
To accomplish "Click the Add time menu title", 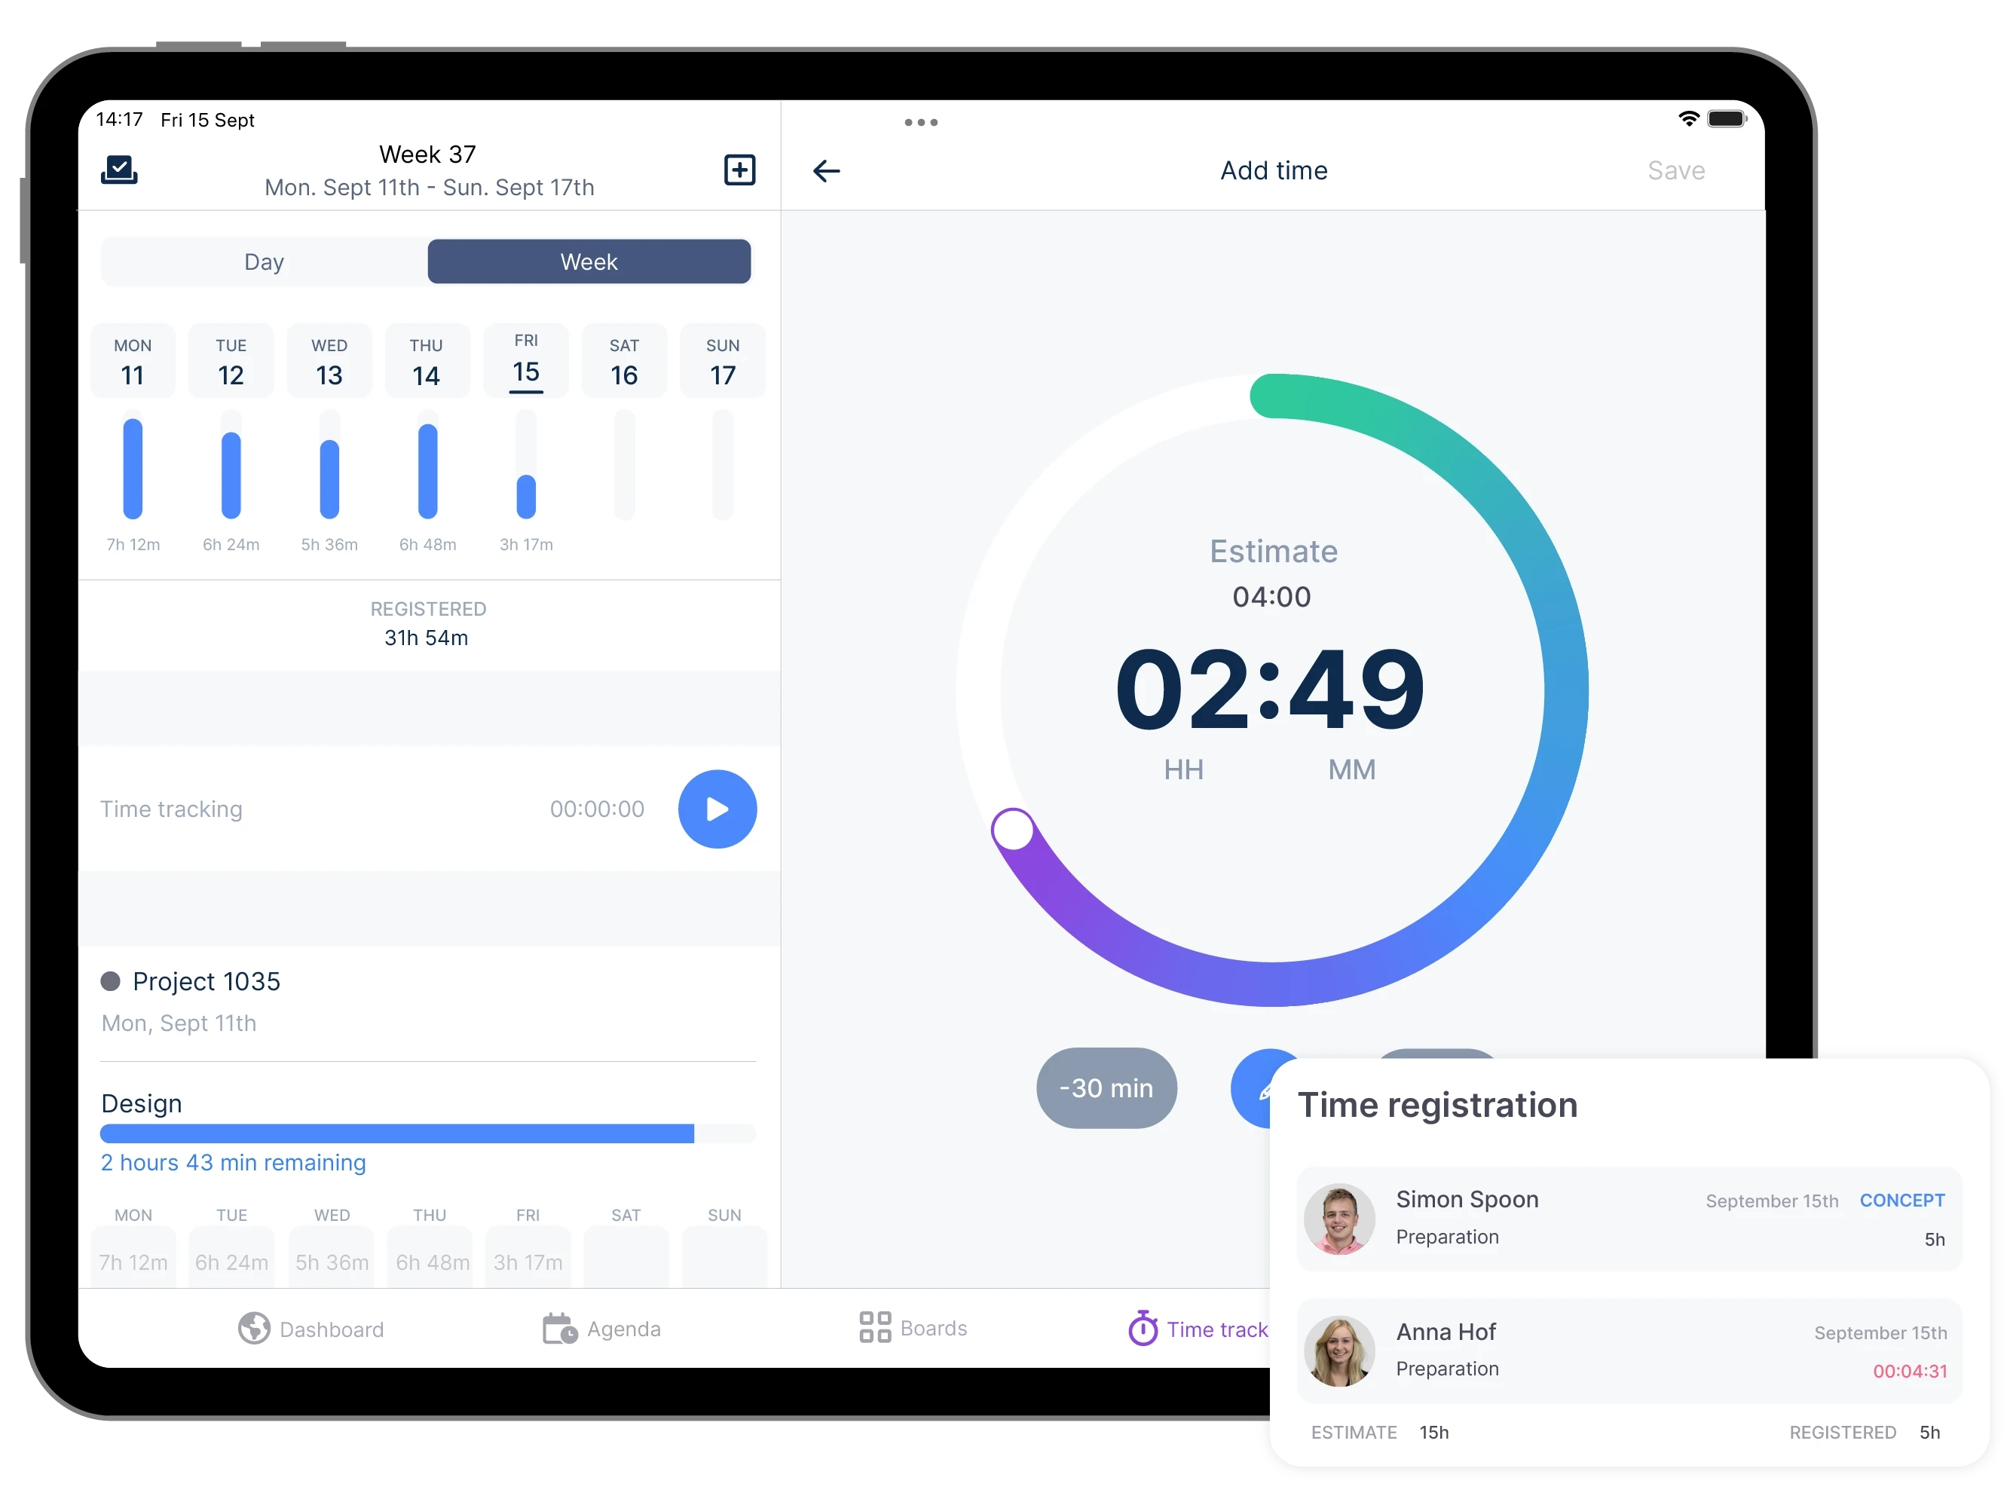I will click(x=1272, y=171).
